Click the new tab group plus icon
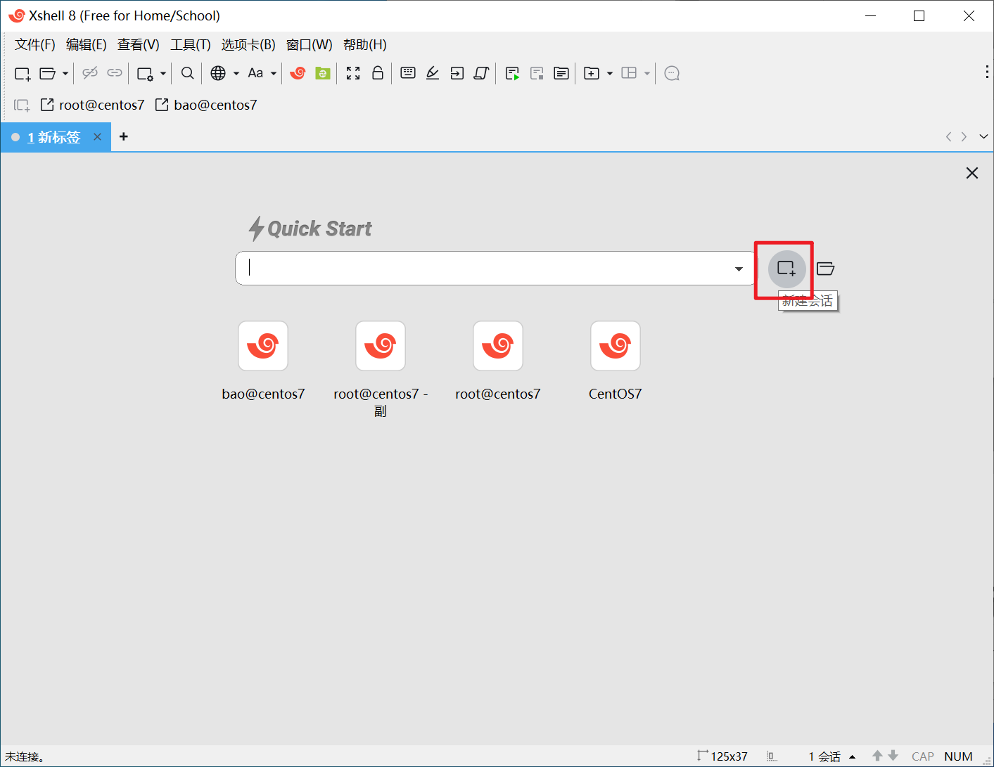Screen dimensions: 994x767 592,73
